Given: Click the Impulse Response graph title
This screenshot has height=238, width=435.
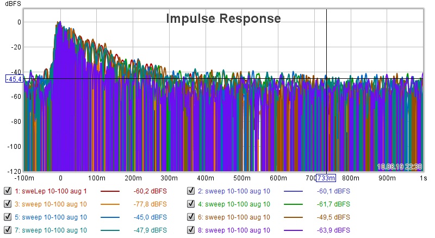Looking at the screenshot, I should [x=223, y=18].
